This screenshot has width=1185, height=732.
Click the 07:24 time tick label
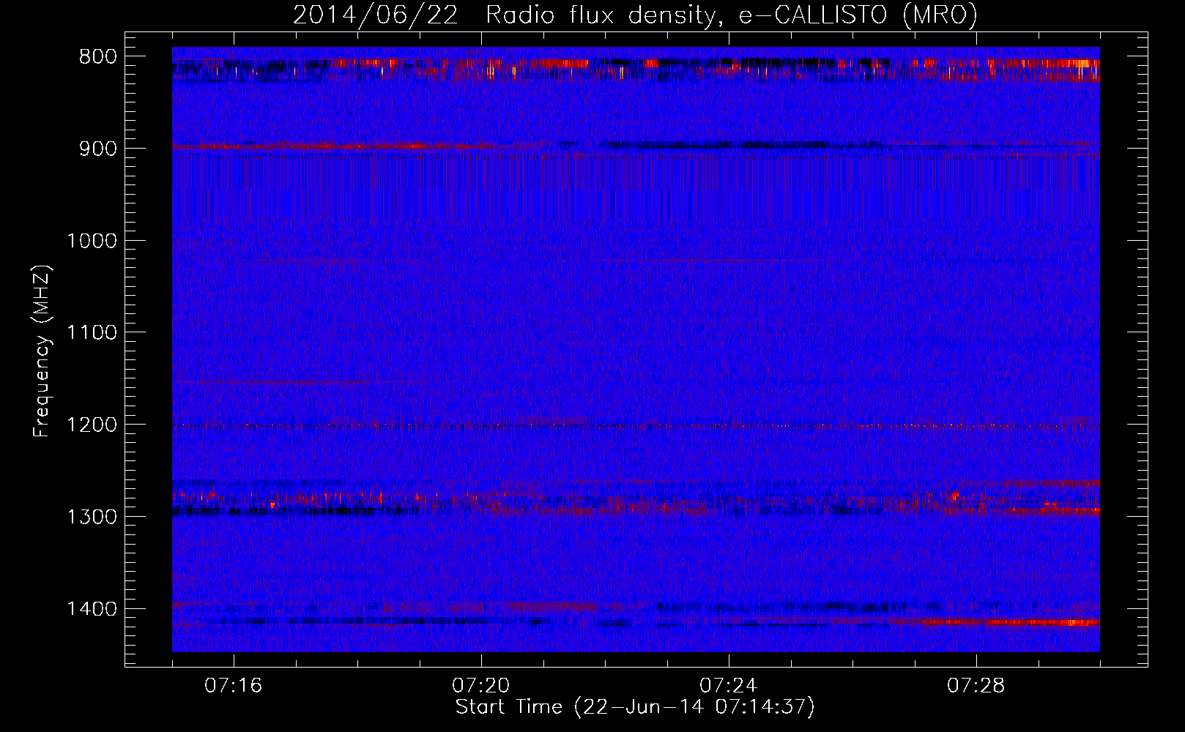tap(729, 686)
